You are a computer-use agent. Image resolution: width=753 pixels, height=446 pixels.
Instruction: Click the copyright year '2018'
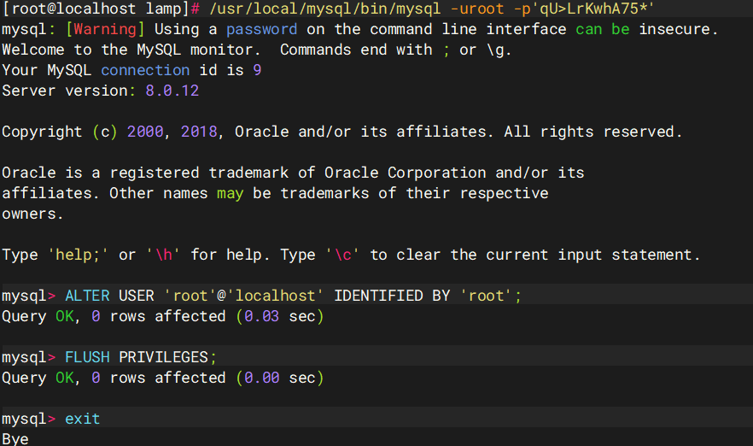pyautogui.click(x=199, y=132)
